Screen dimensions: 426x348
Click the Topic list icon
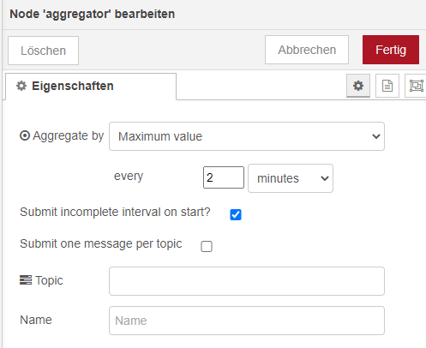pos(26,280)
